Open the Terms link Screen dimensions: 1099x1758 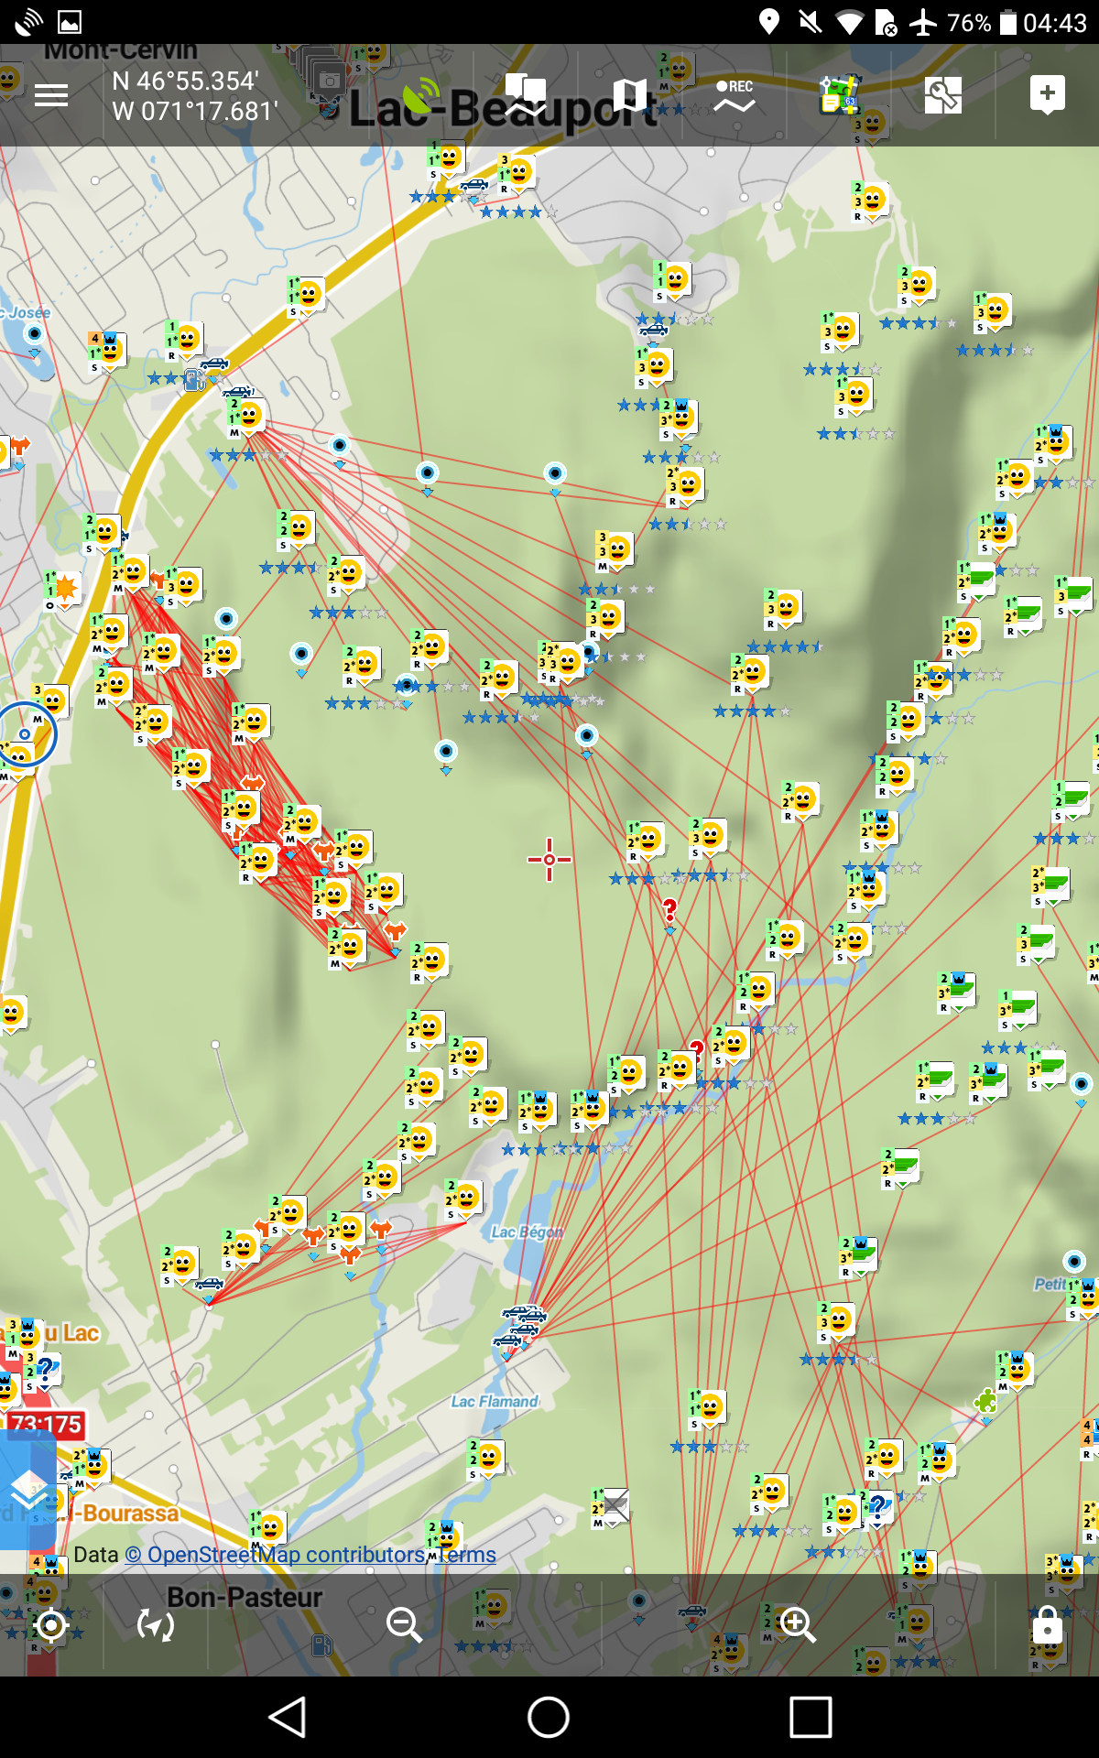467,1555
